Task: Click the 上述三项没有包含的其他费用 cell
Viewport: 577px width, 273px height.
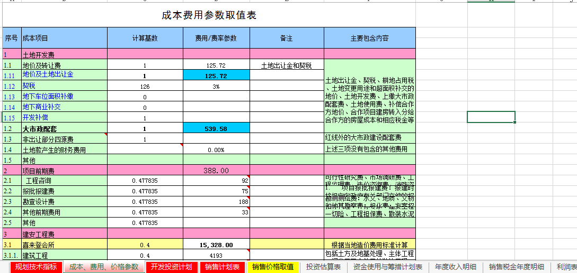Action: (370, 149)
